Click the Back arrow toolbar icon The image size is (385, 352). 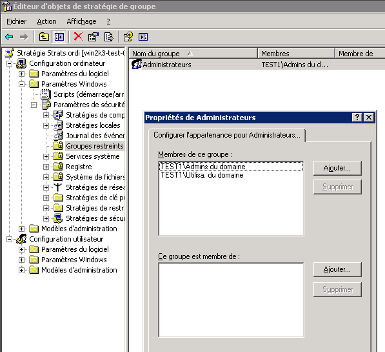[x=9, y=37]
